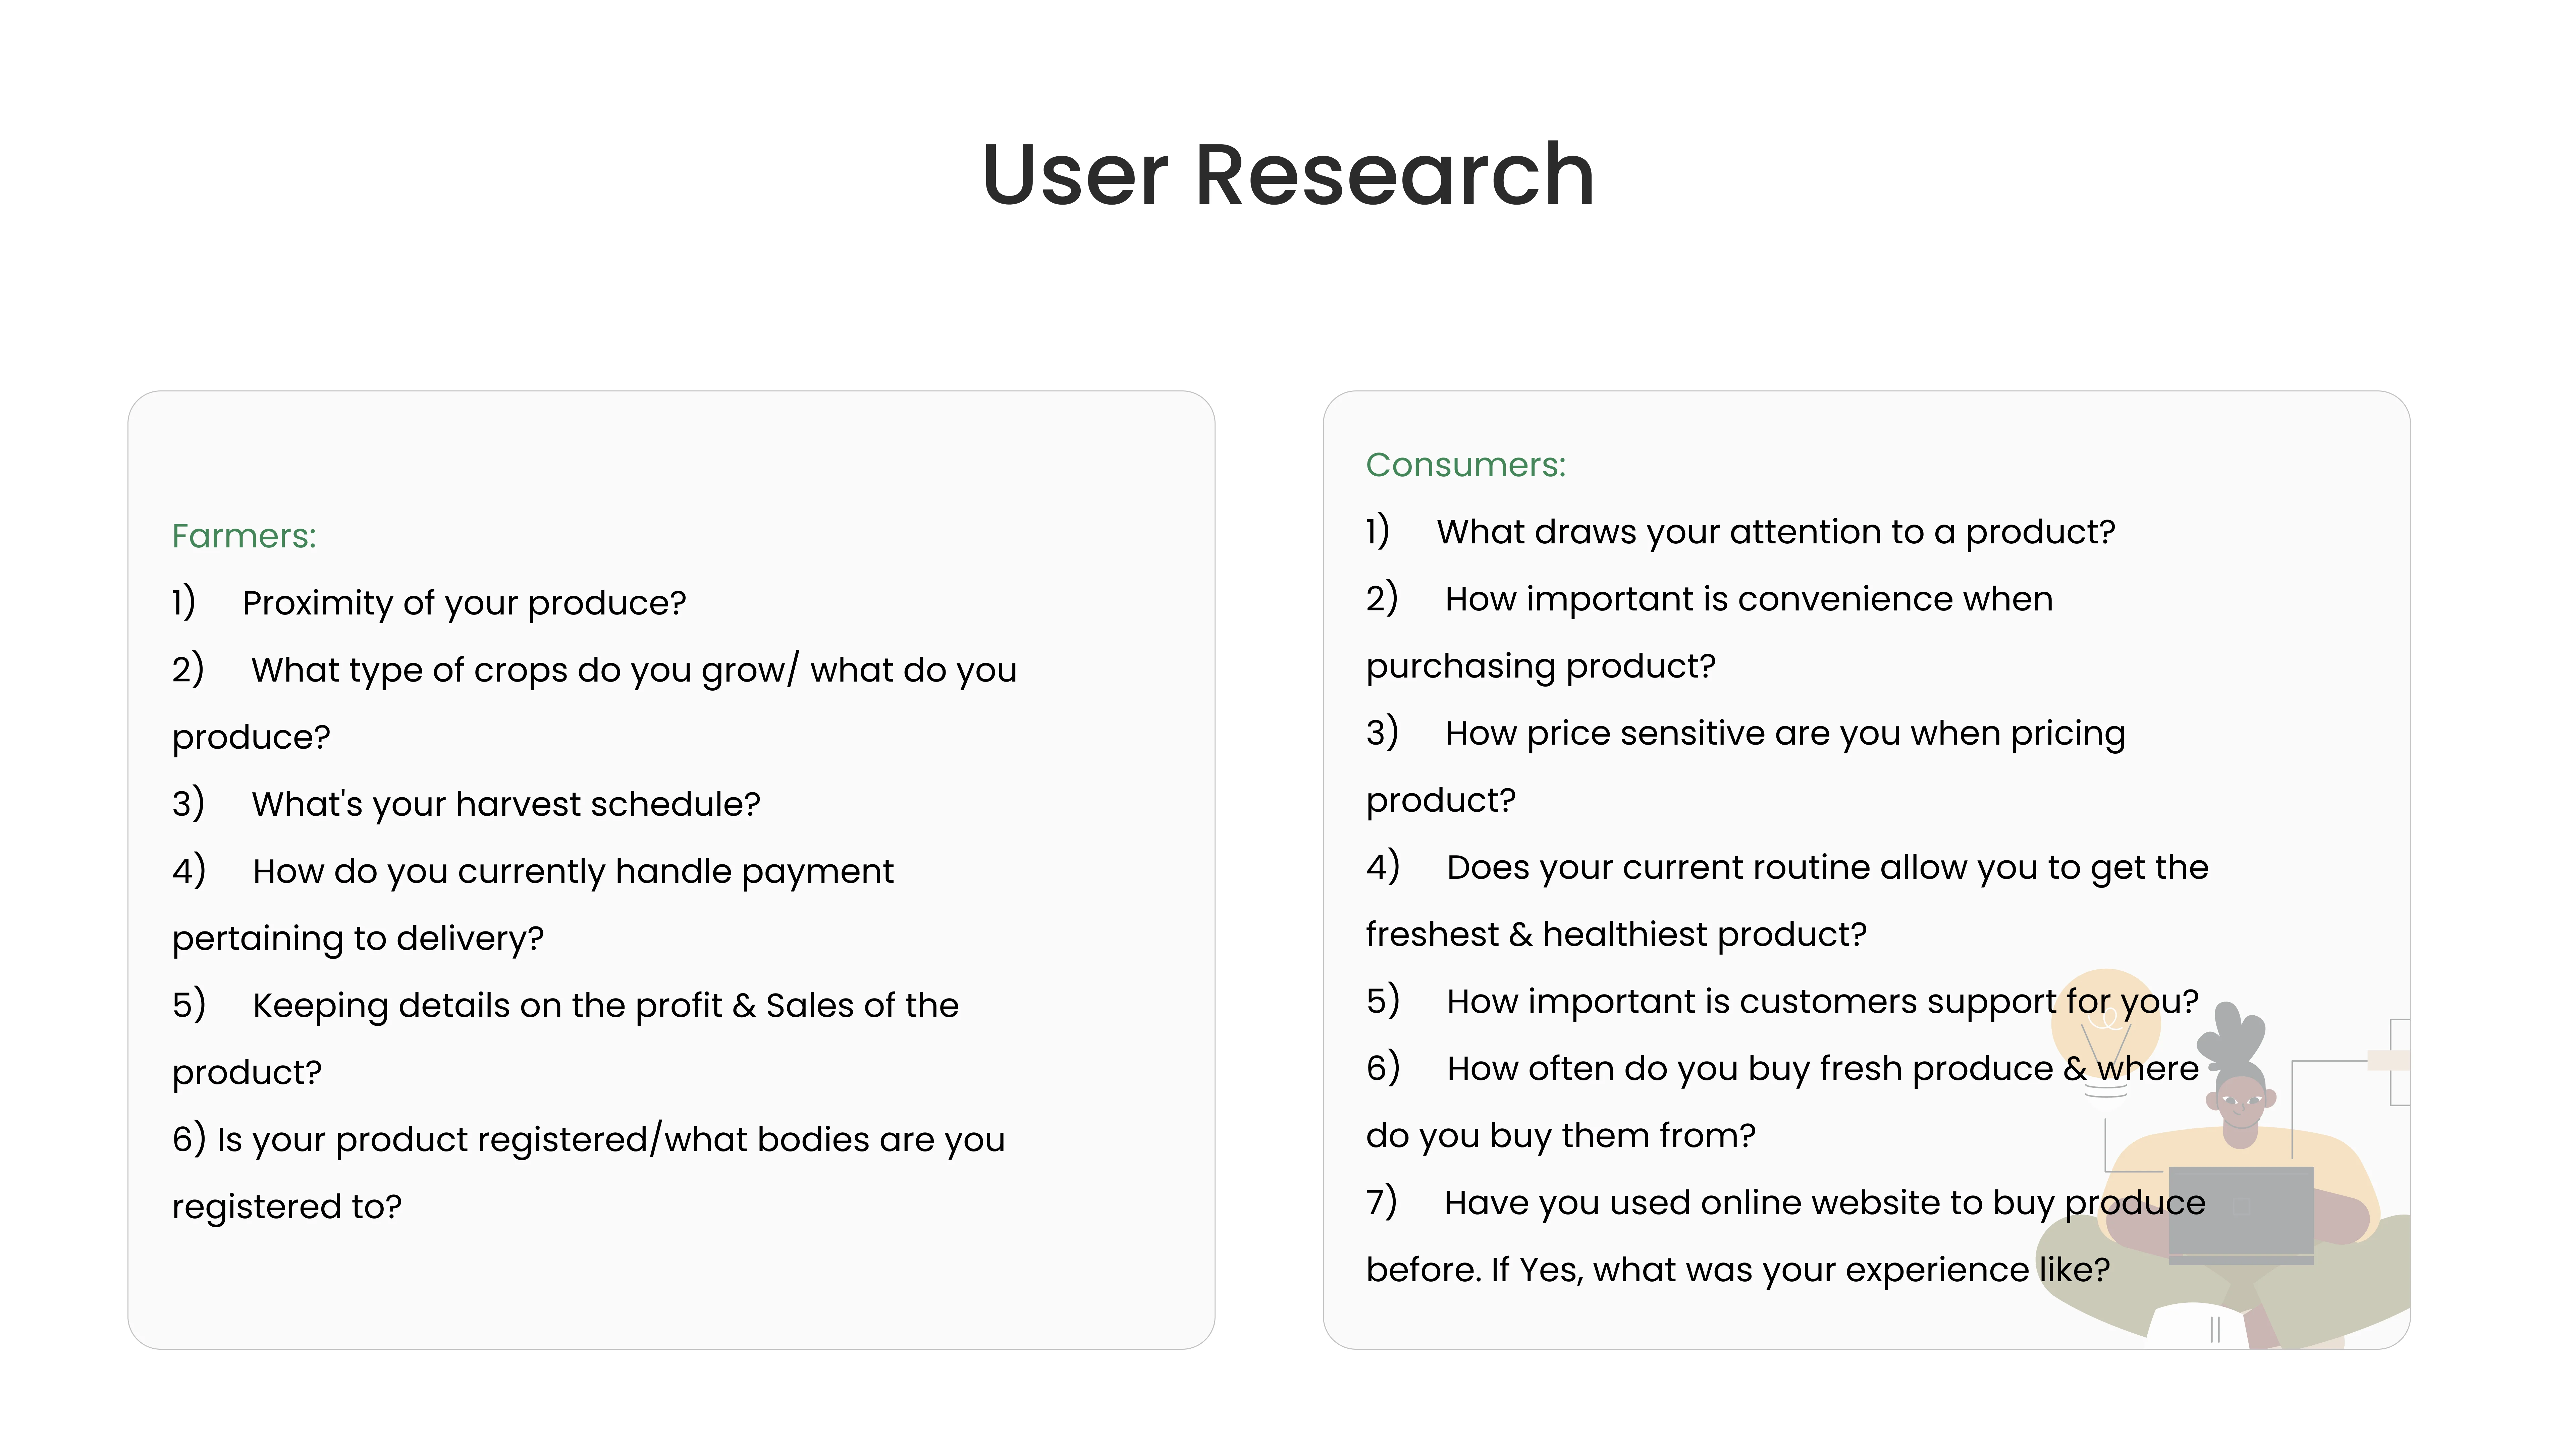Click "Does your current routine" question
The image size is (2576, 1449).
pos(1827,867)
